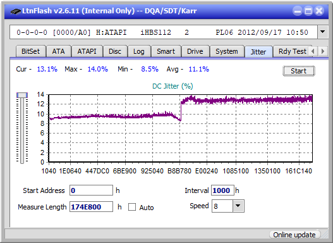Open the Disc tab
Viewport: 333px width, 243px height.
pos(115,51)
